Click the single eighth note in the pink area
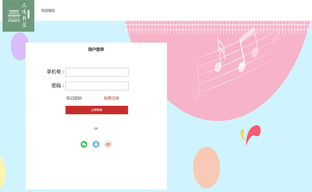 point(220,55)
